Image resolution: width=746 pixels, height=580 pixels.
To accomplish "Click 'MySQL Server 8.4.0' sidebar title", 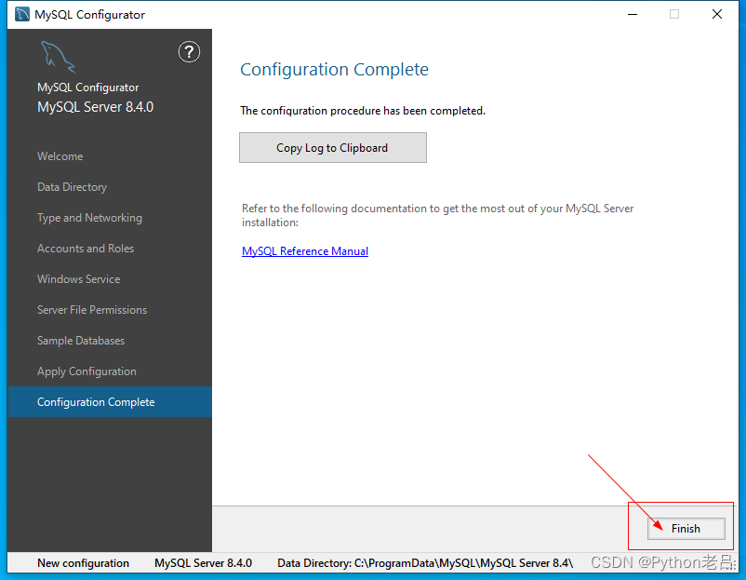I will pos(95,107).
